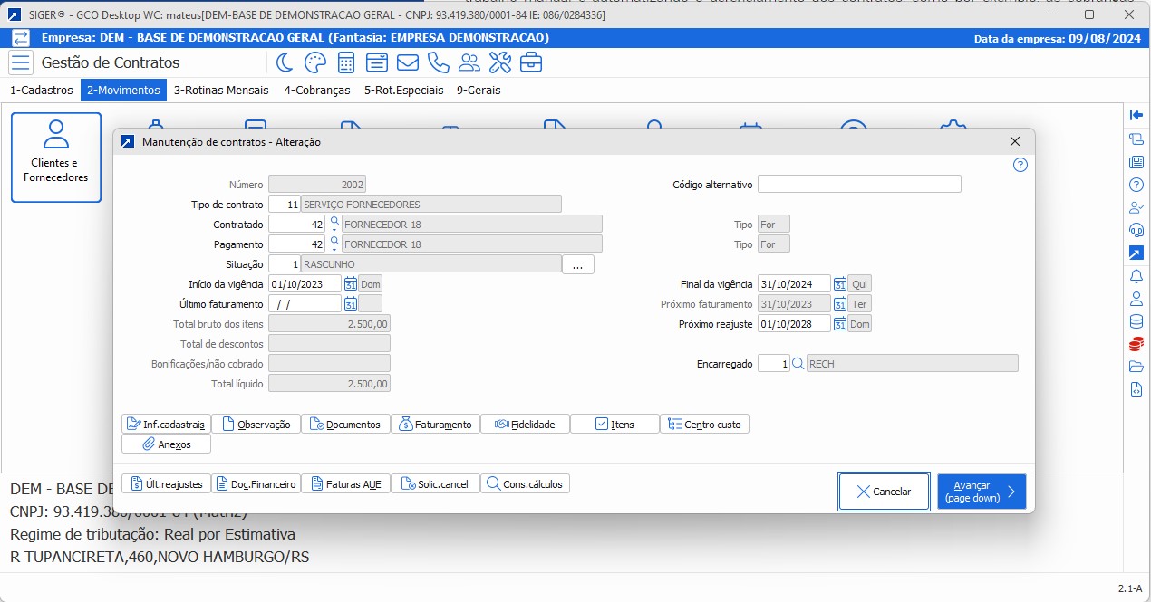Click the notification bell in the right sidebar
1151x602 pixels.
point(1136,275)
